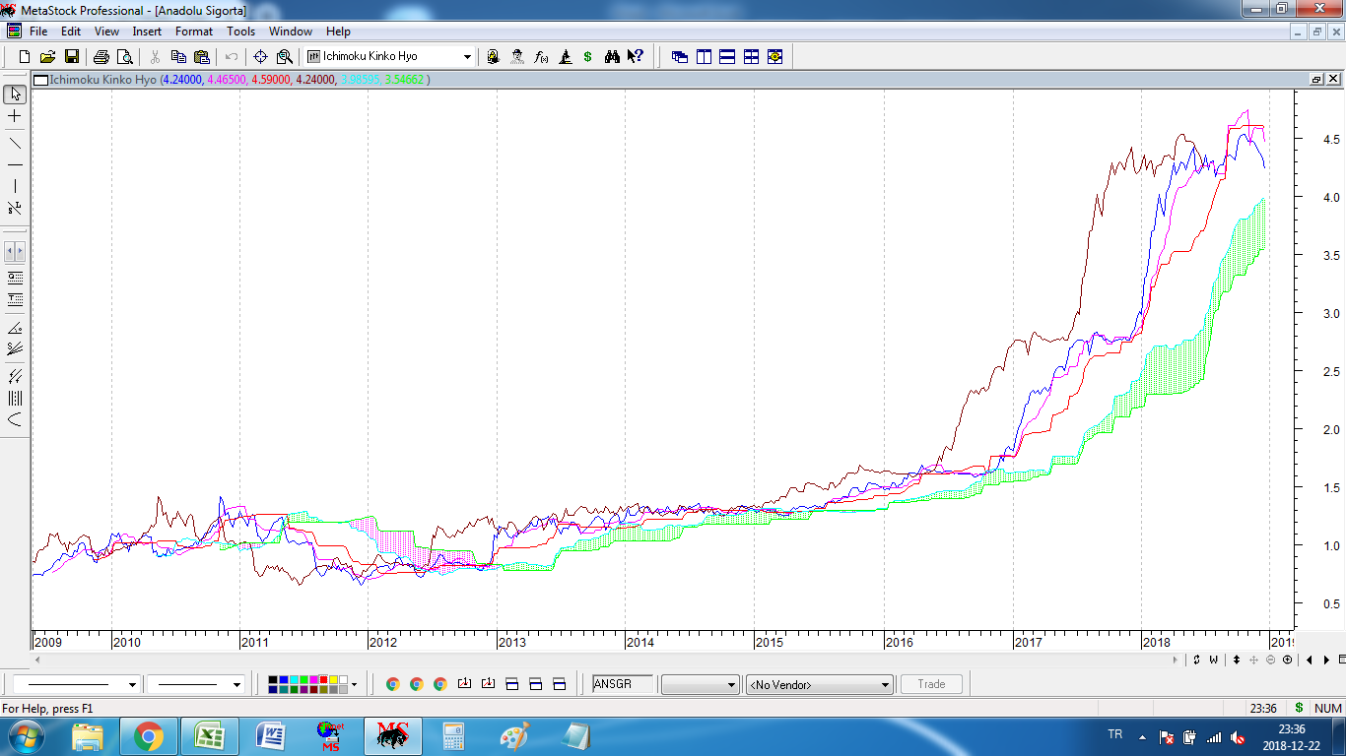Viewport: 1346px width, 756px height.
Task: Click the Zoom magnifier icon in toolbar
Action: coord(285,57)
